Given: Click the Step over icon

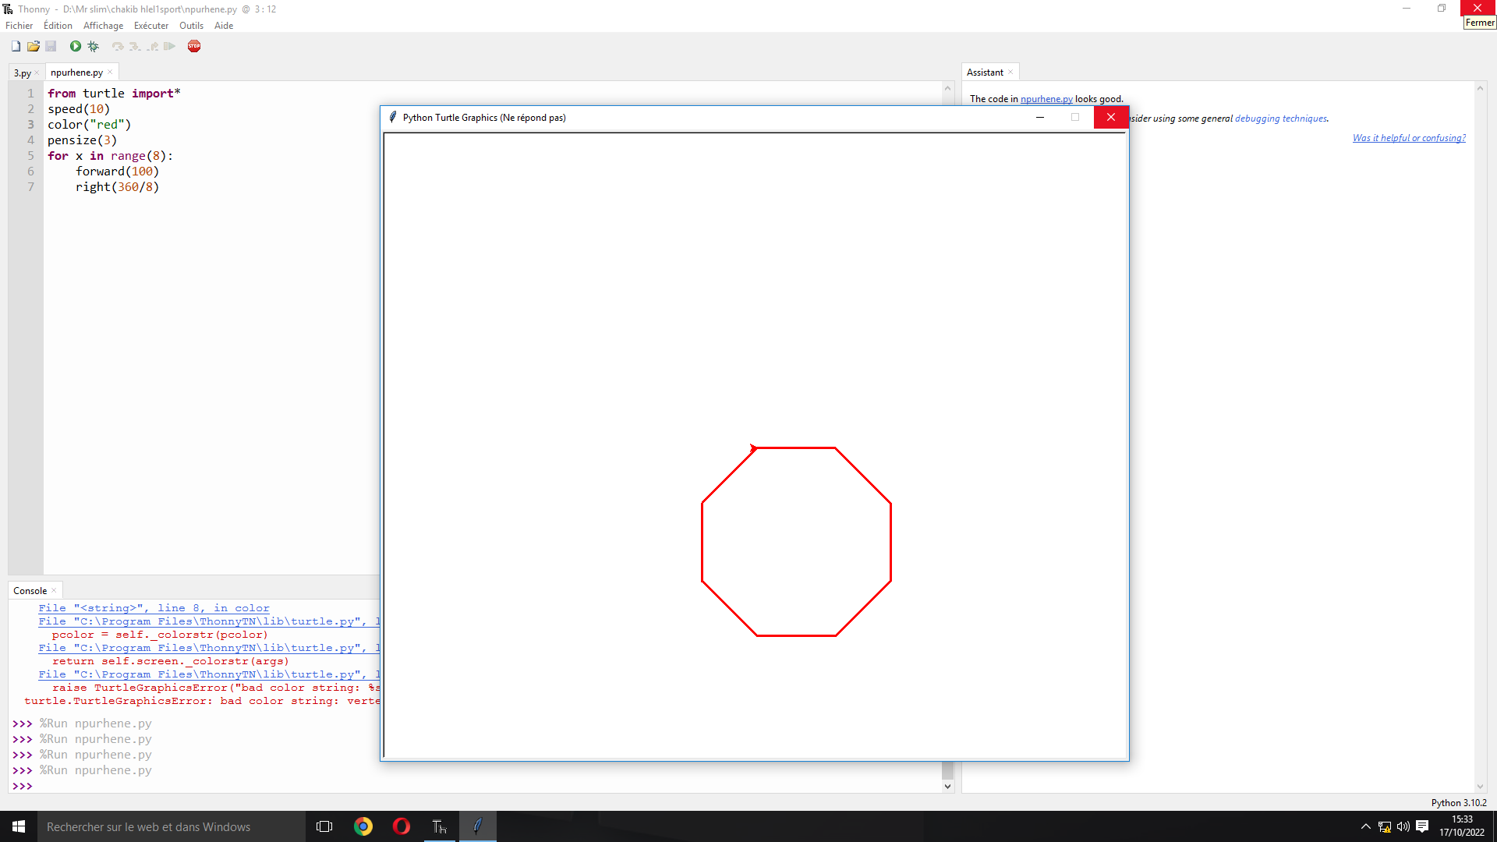Looking at the screenshot, I should click(118, 46).
